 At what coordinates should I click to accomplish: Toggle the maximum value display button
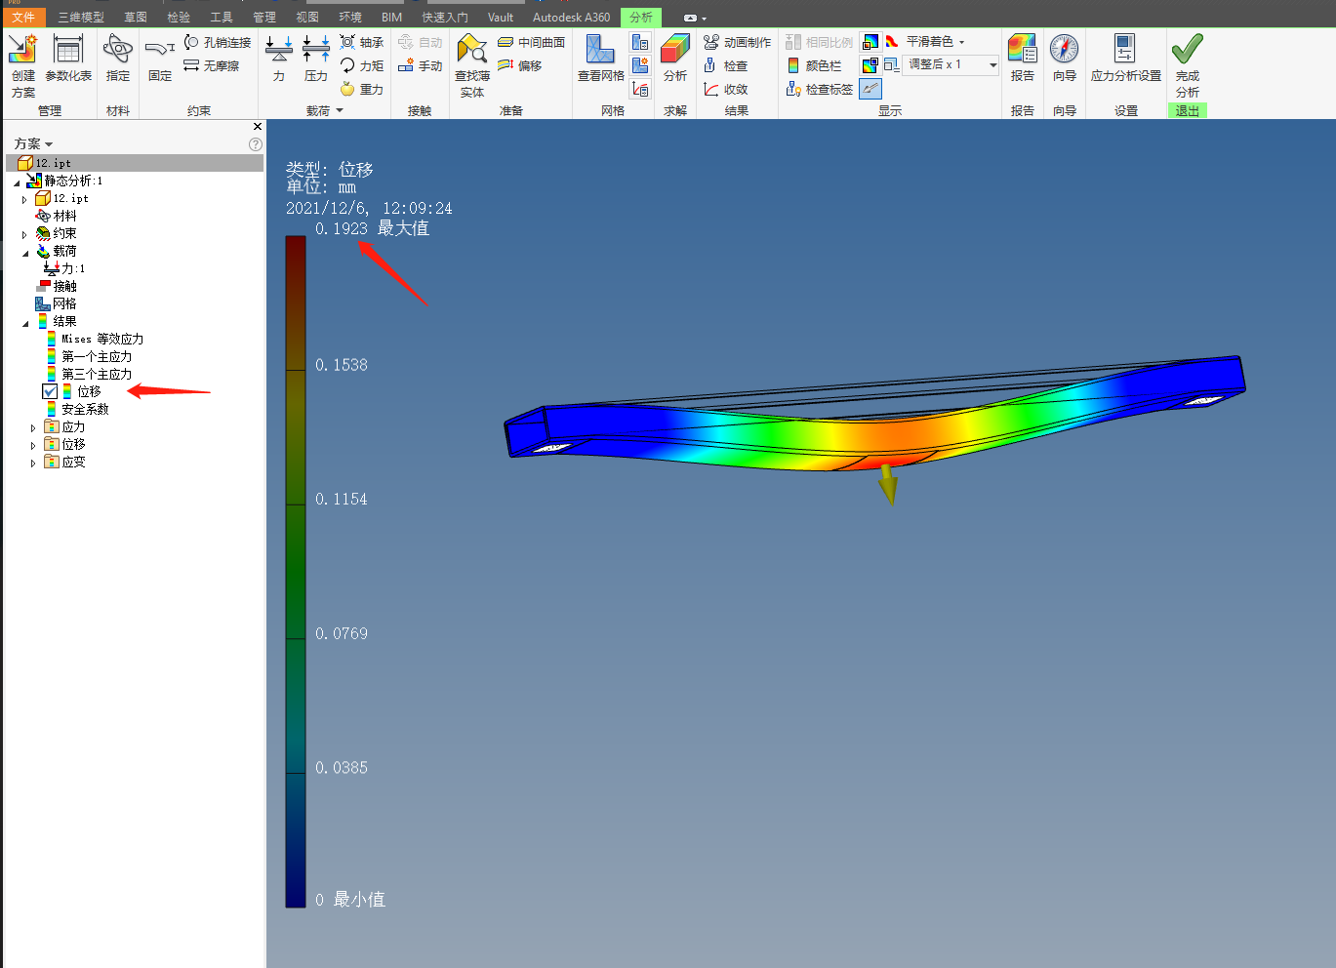870,42
